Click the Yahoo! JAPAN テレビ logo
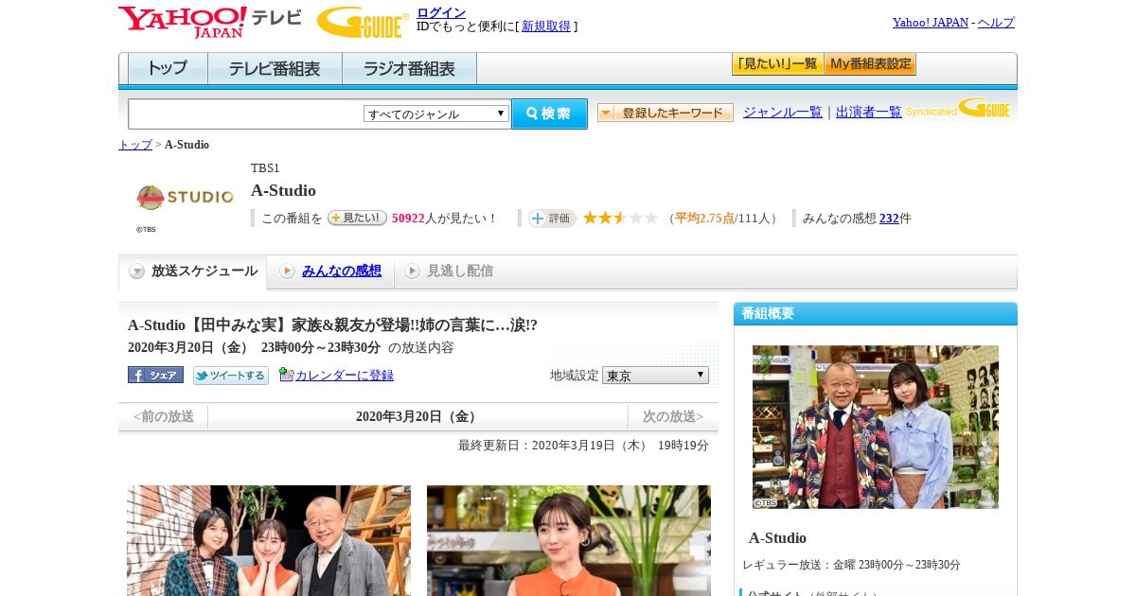The height and width of the screenshot is (596, 1136). (209, 22)
